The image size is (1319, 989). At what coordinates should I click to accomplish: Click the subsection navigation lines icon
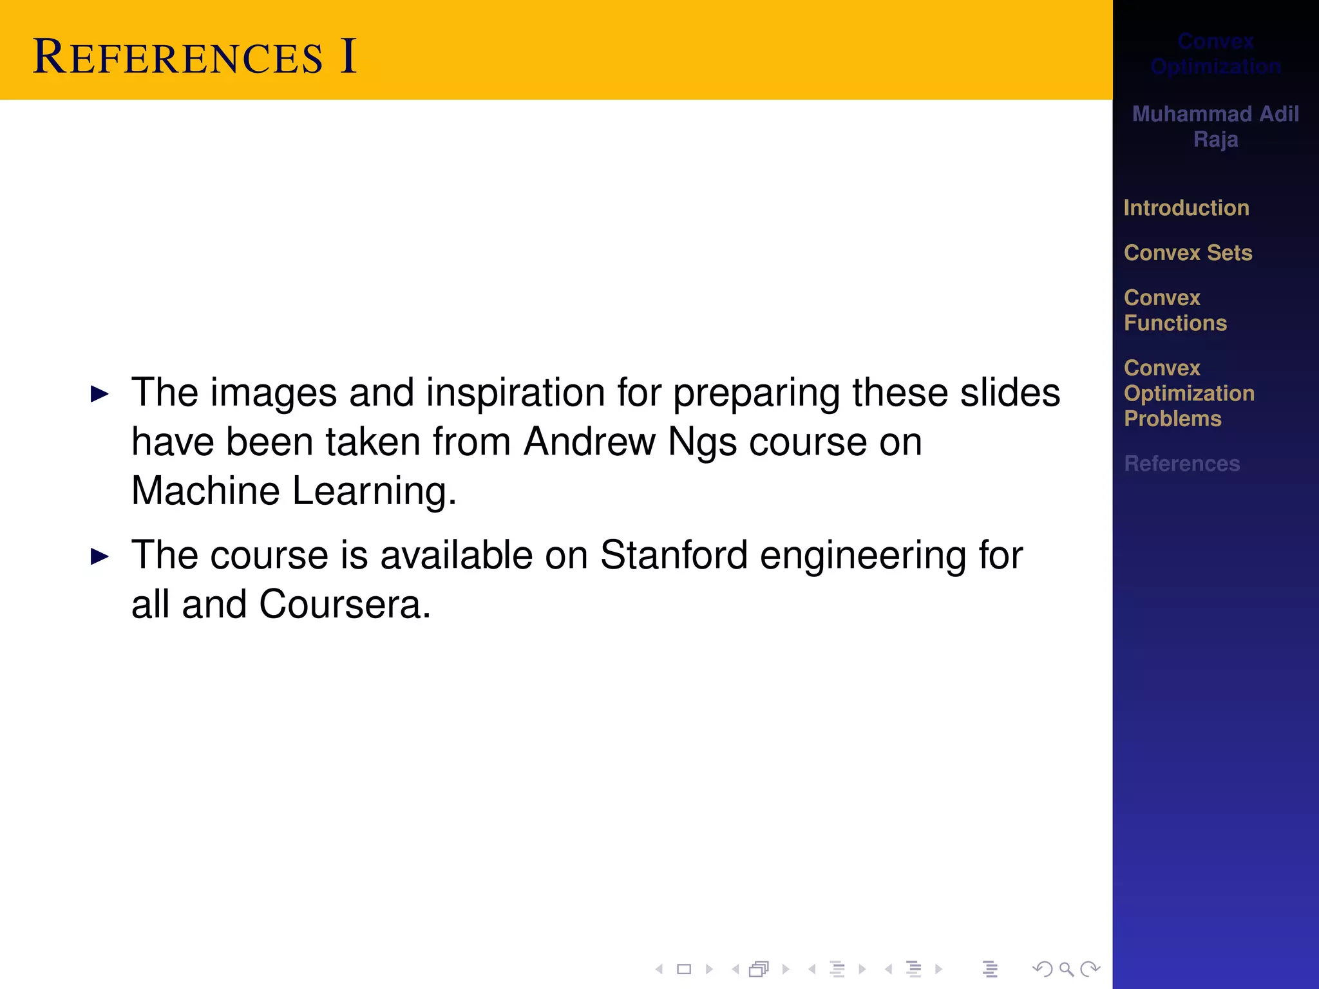coord(837,969)
